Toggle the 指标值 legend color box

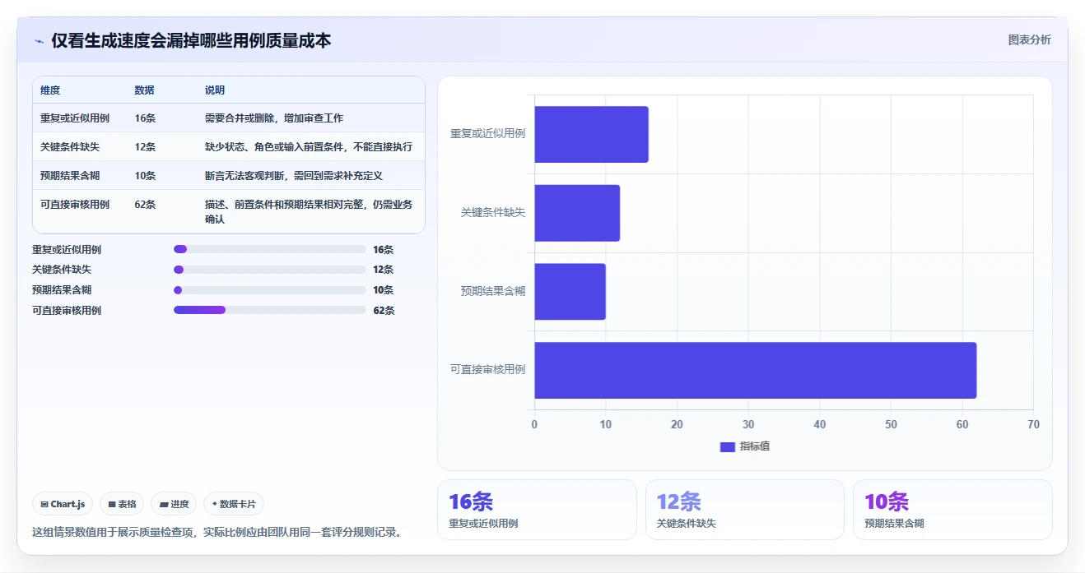tap(727, 446)
